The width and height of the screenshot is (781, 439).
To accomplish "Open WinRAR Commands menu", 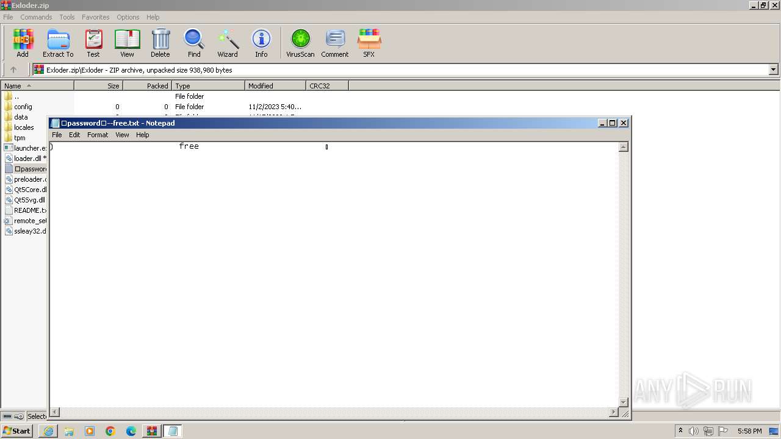I will point(36,17).
